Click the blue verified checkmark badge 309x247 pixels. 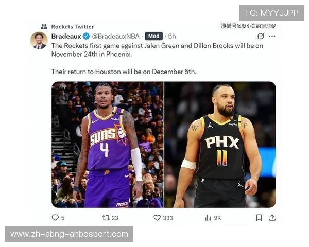pos(86,36)
